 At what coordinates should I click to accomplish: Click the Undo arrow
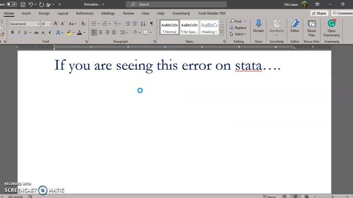coord(31,4)
